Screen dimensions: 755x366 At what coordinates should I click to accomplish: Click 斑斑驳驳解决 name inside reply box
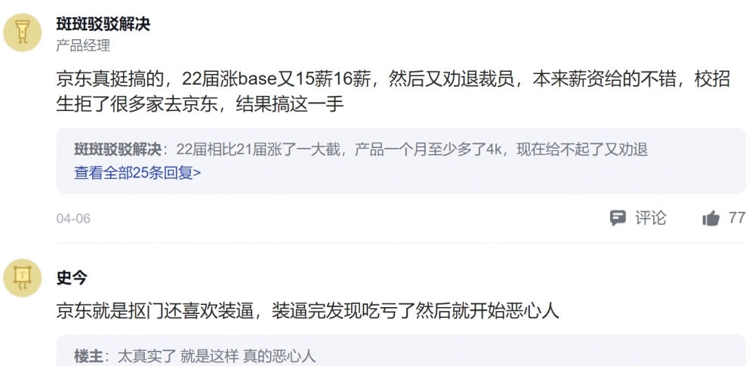[118, 149]
